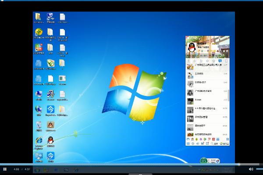Open the QQ phone/mobile tab

point(226,61)
